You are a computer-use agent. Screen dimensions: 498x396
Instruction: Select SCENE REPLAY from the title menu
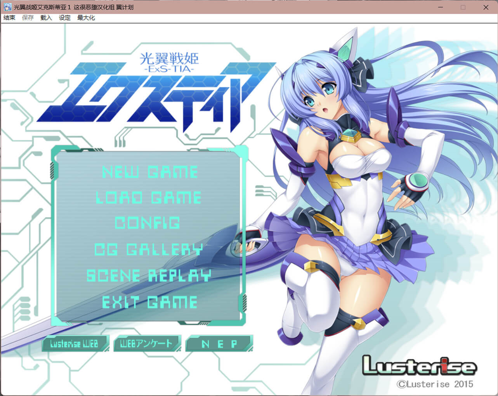149,275
